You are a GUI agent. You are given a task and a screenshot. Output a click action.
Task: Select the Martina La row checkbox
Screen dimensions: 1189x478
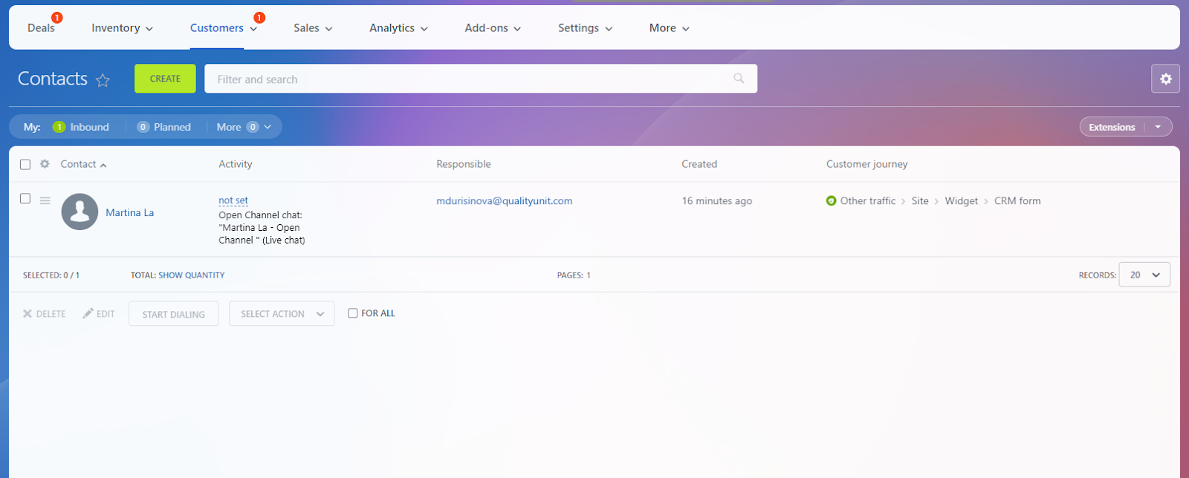25,199
